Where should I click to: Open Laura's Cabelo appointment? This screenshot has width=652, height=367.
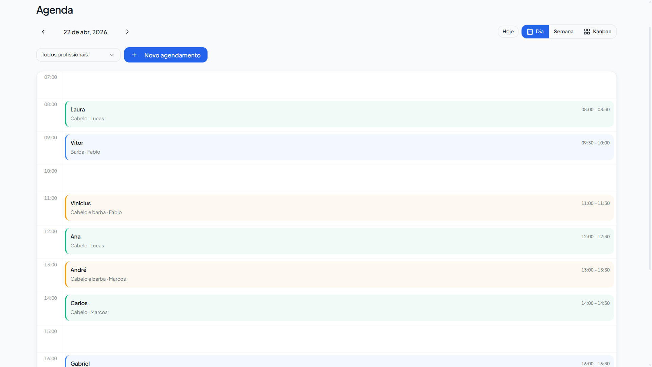339,114
